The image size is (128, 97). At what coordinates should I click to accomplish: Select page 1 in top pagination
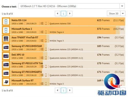click(63, 14)
